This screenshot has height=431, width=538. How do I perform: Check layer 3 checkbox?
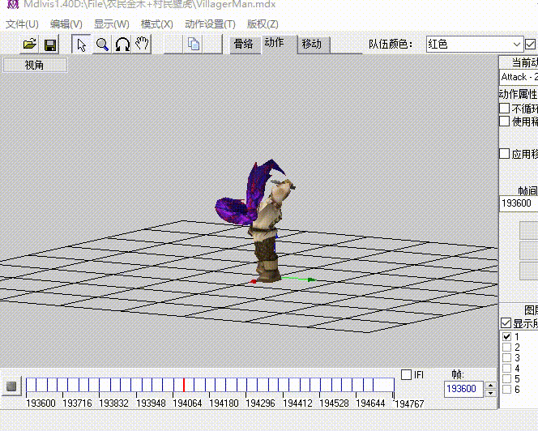coord(506,357)
